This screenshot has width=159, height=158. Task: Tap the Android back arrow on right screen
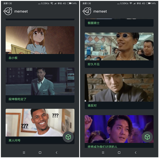[135, 152]
